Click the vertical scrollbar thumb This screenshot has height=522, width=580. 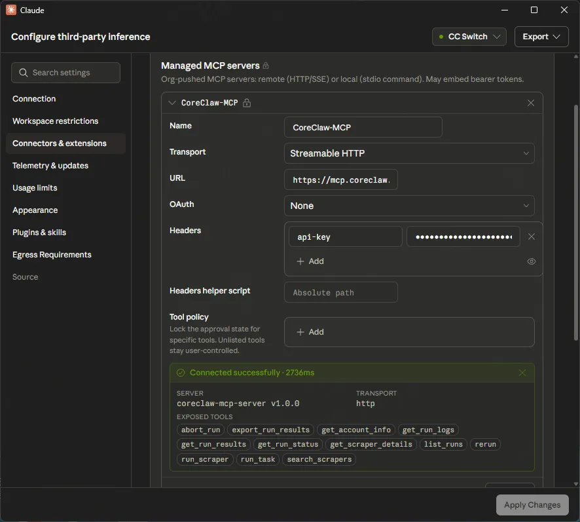(x=575, y=222)
